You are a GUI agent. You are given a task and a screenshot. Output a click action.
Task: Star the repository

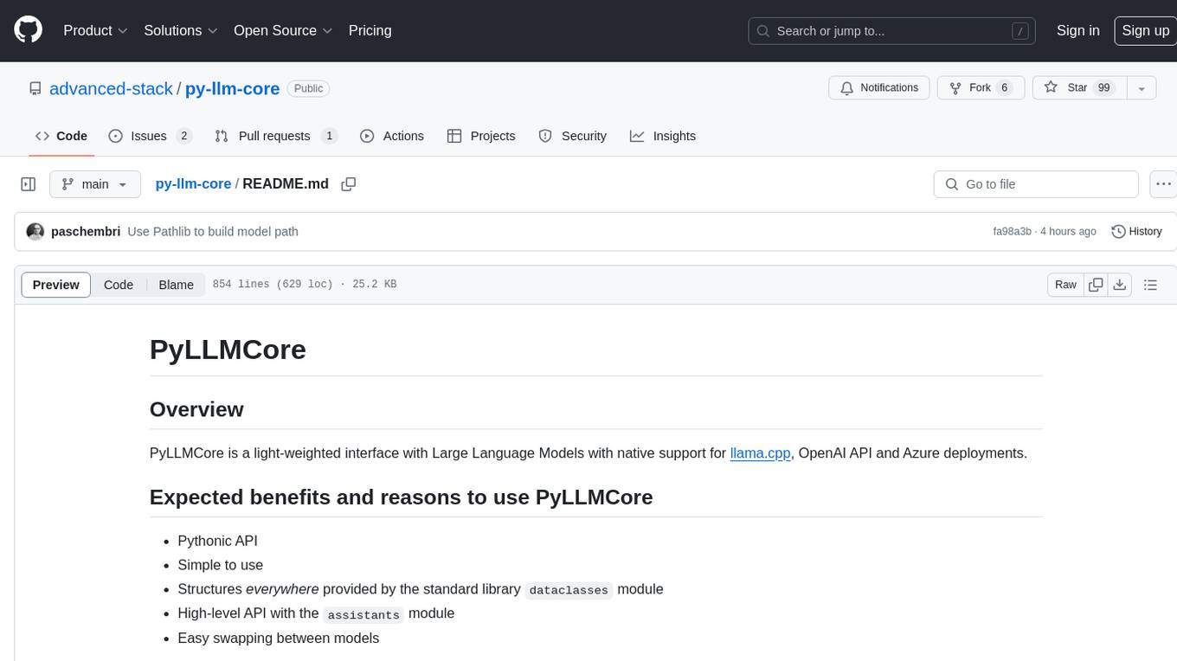click(x=1079, y=88)
